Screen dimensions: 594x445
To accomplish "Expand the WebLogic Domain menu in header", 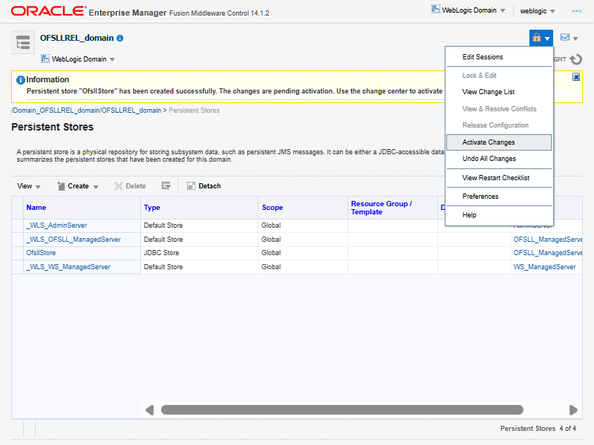I will point(469,10).
